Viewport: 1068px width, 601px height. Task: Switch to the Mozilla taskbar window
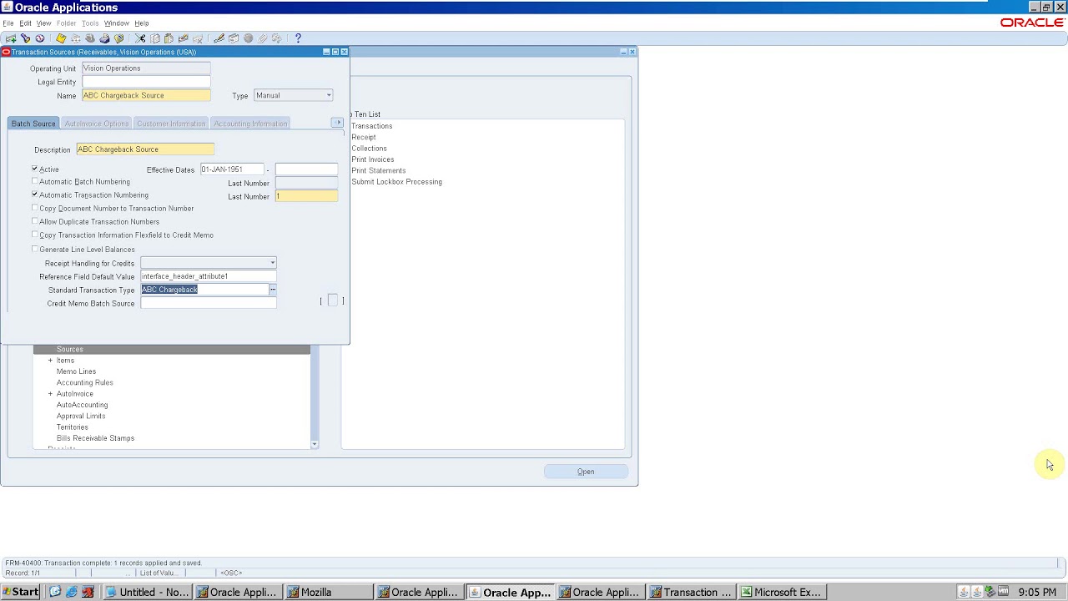click(x=329, y=592)
